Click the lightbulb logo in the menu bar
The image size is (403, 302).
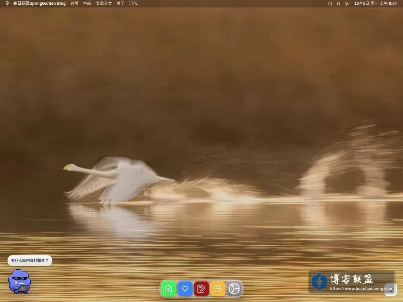[7, 3]
